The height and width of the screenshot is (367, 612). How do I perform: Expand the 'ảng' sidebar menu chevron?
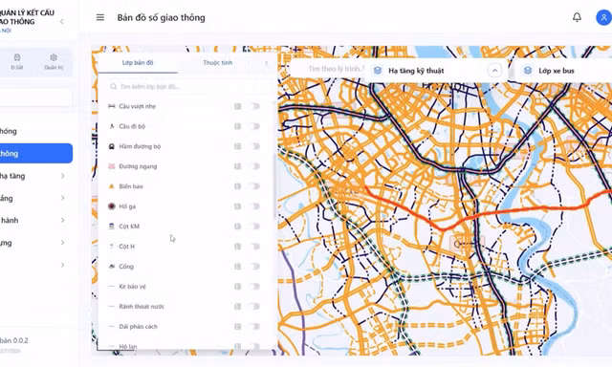pyautogui.click(x=62, y=198)
